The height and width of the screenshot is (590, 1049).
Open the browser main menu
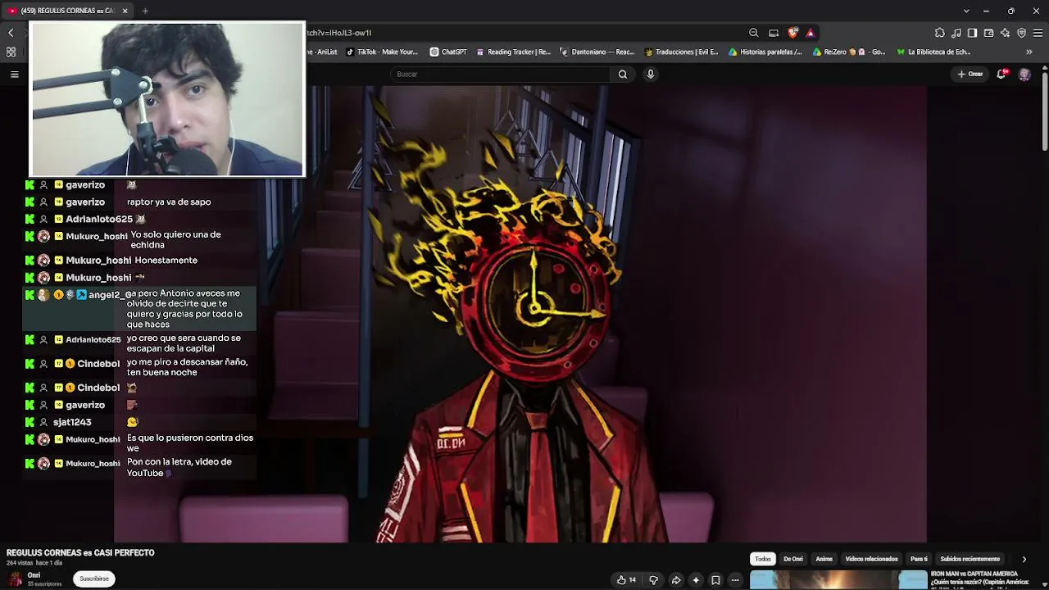1038,33
